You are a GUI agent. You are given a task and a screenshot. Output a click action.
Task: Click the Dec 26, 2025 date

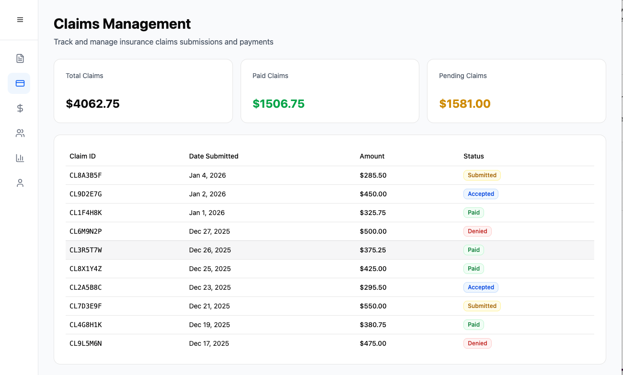[210, 250]
